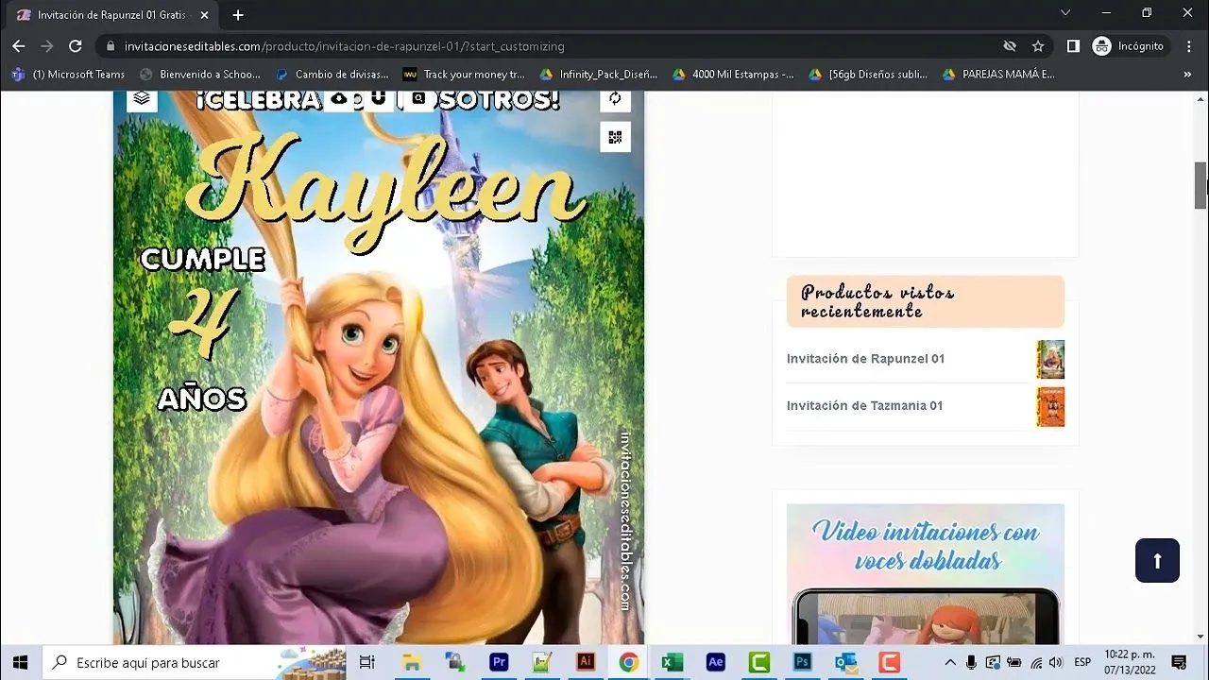Click the ESP language indicator
This screenshot has height=680, width=1209.
point(1083,662)
